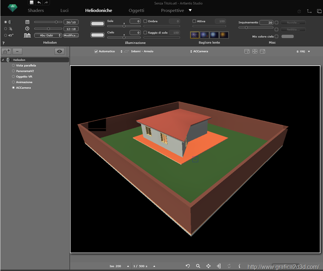
Task: Open the Abu Dabi location dropdown
Action: click(48, 35)
